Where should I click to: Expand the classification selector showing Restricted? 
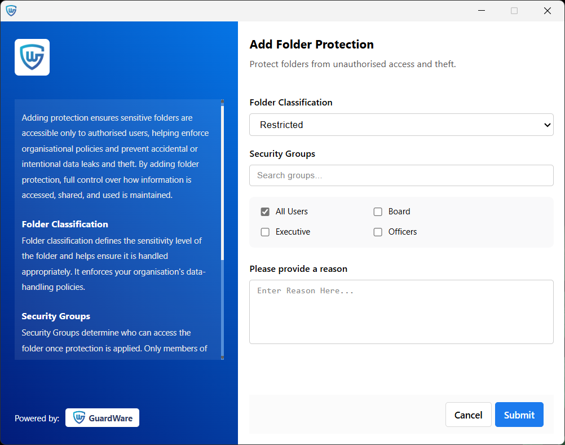coord(401,125)
